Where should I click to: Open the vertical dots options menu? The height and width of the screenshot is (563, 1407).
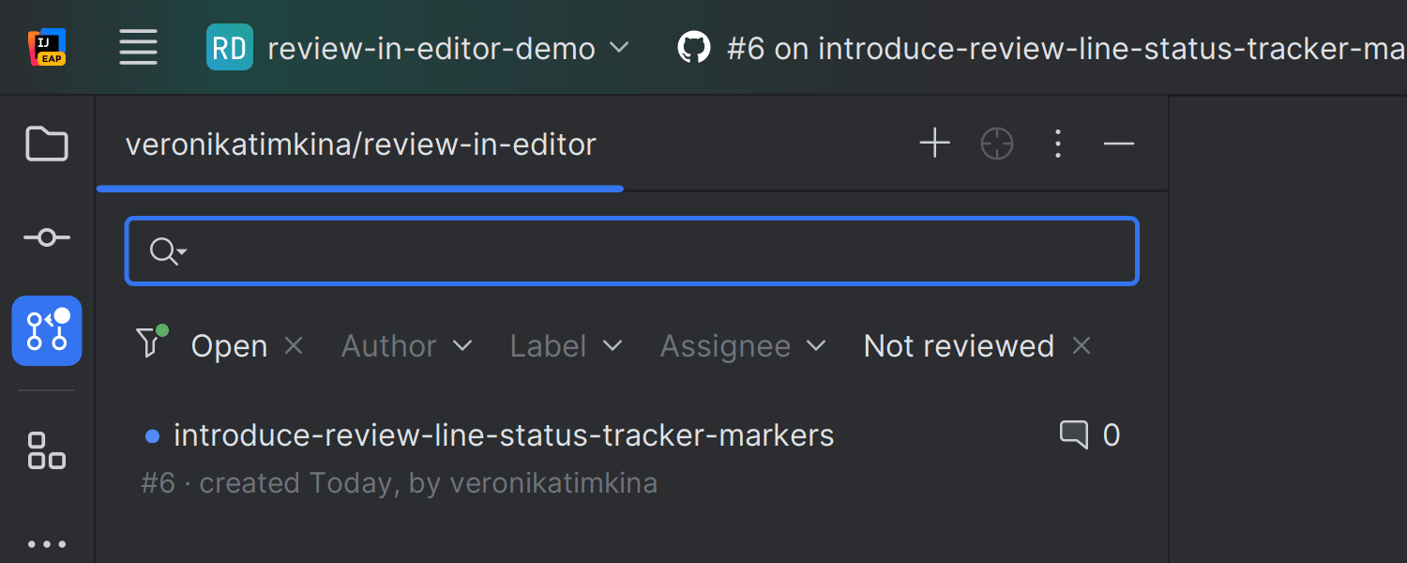[x=1058, y=144]
